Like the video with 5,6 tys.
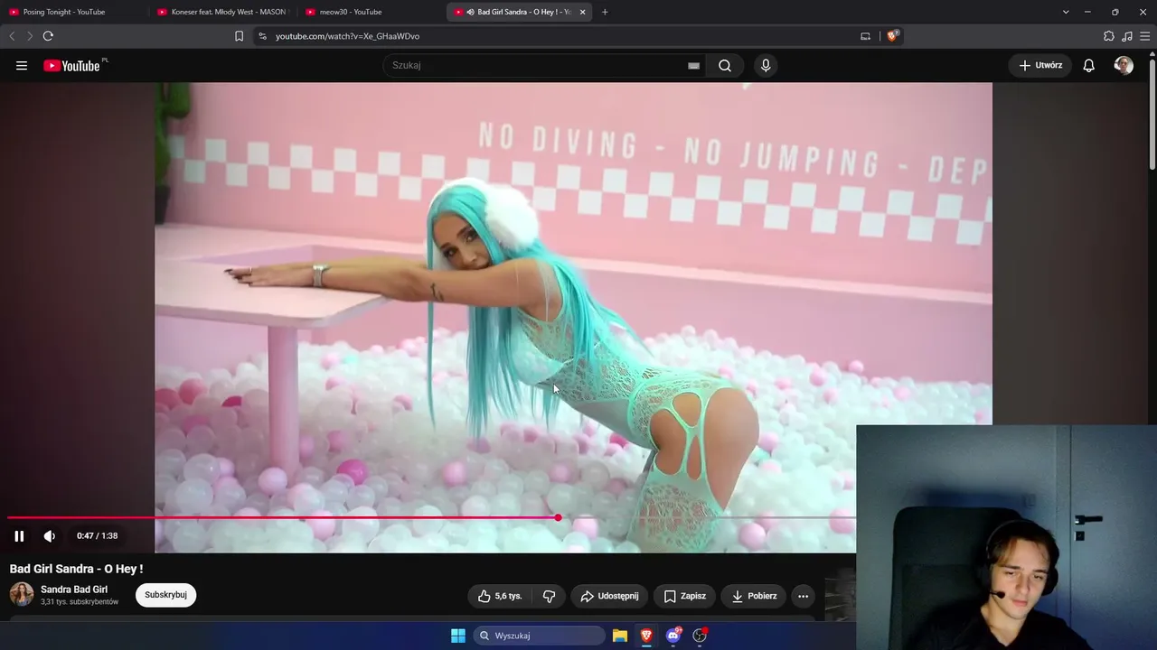This screenshot has width=1157, height=650. tap(500, 596)
